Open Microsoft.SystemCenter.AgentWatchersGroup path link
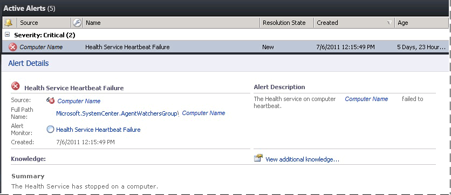The image size is (451, 195). (x=118, y=113)
